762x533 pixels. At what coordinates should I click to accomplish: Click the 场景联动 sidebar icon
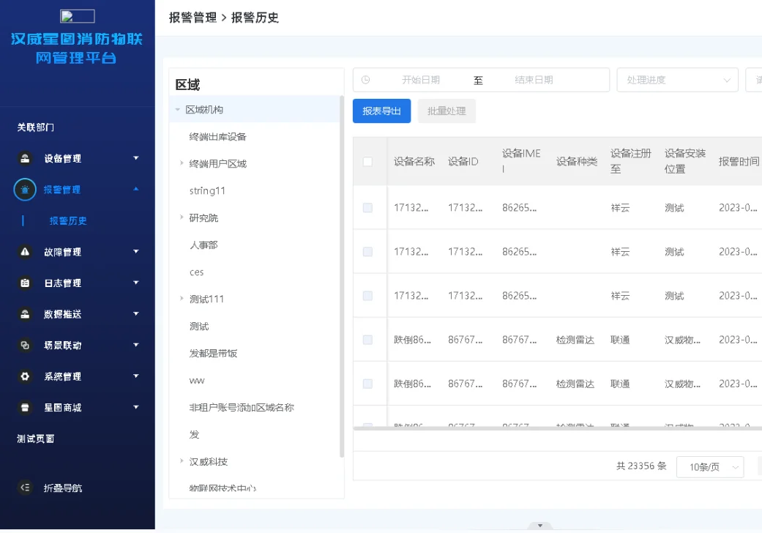click(24, 345)
